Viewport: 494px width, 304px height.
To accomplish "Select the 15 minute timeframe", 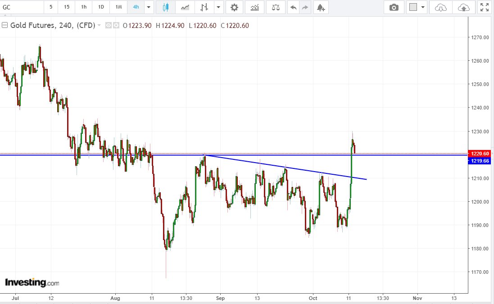I will [67, 7].
